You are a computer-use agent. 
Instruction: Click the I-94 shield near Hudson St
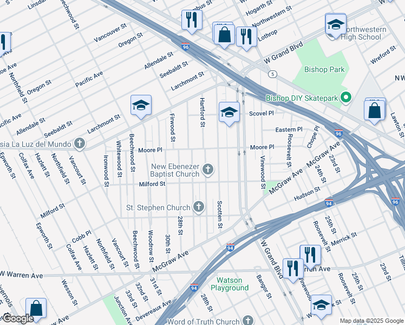(x=329, y=203)
